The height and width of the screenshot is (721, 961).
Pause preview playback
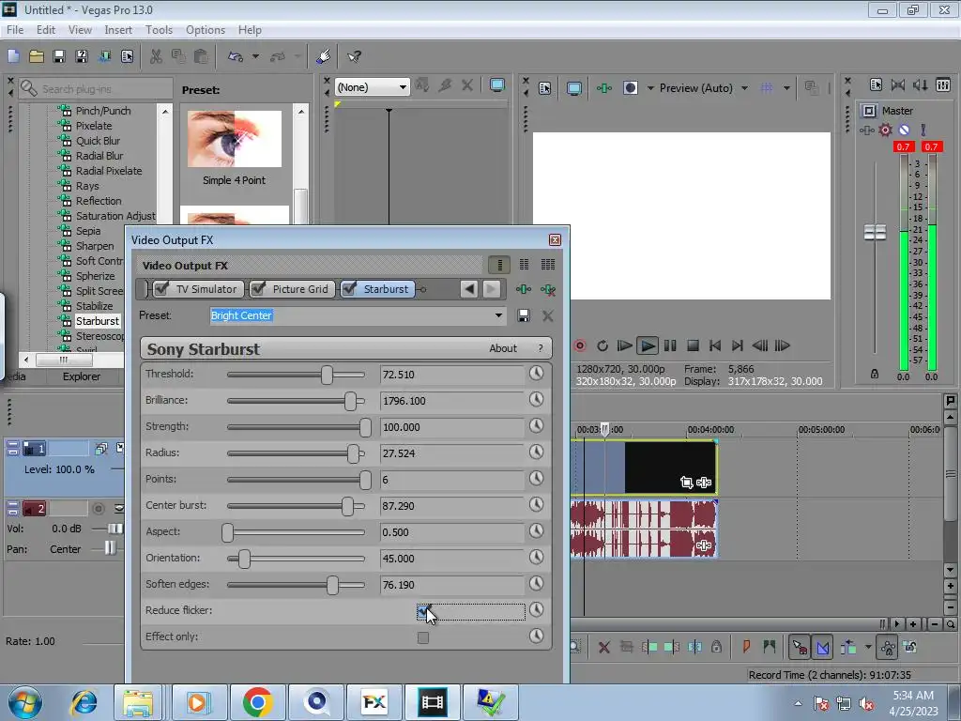click(x=670, y=345)
